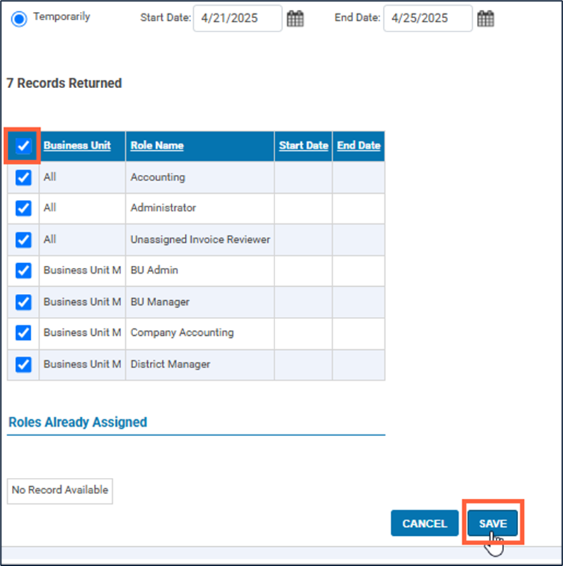Click the Save button

(x=492, y=523)
